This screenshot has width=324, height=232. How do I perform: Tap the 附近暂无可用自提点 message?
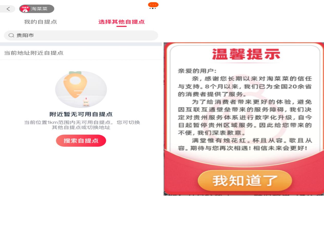pyautogui.click(x=81, y=114)
